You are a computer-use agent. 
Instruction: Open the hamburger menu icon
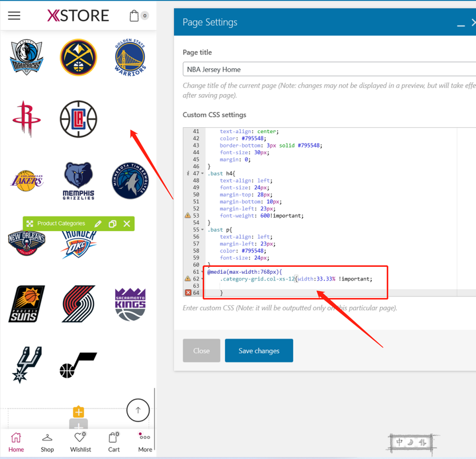14,15
